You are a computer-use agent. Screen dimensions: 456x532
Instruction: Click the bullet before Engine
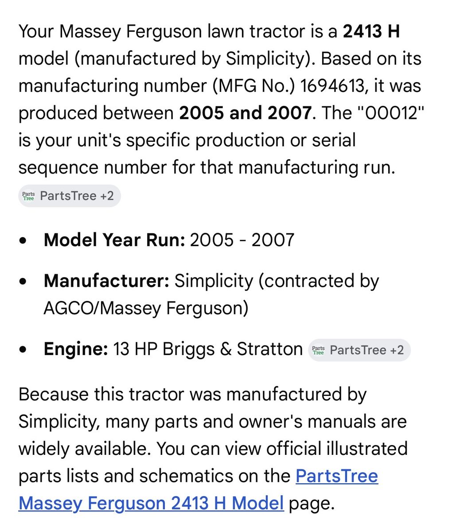pos(23,349)
